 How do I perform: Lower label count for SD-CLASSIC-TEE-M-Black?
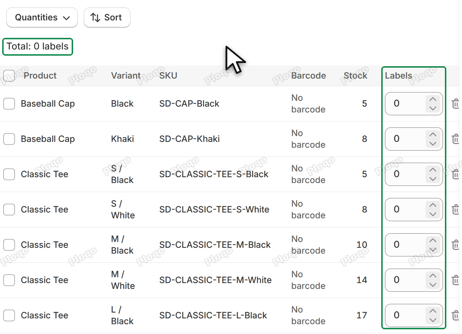point(433,249)
